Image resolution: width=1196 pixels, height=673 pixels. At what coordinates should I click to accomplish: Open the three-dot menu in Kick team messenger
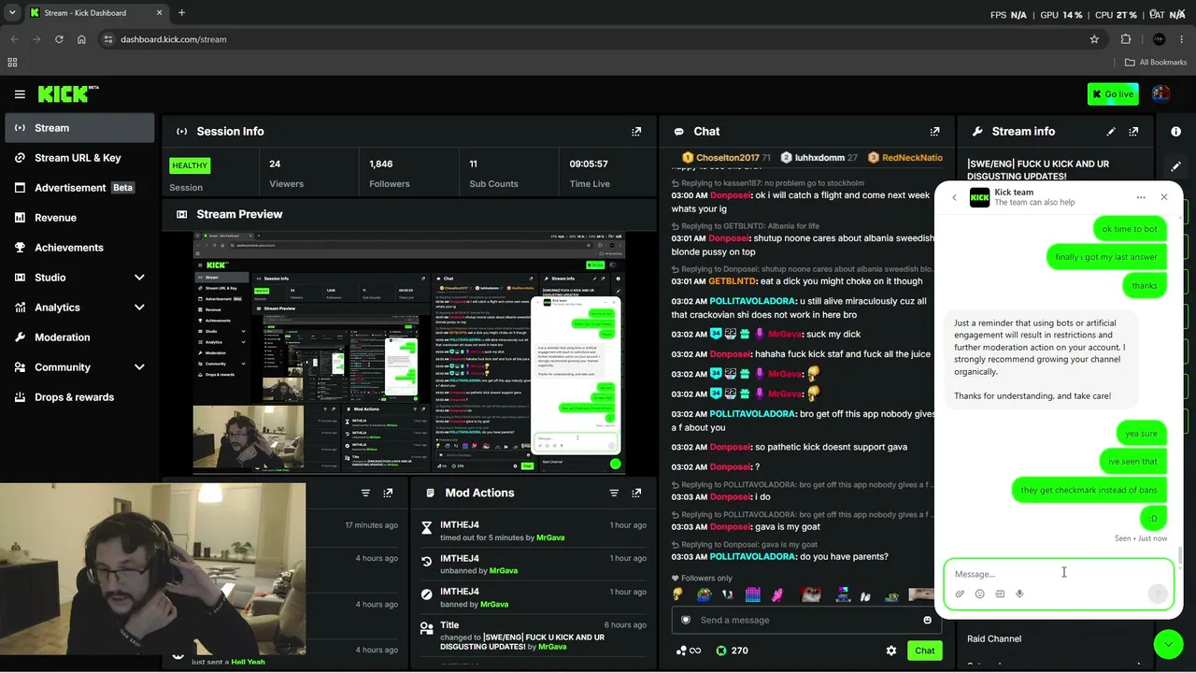pos(1141,197)
